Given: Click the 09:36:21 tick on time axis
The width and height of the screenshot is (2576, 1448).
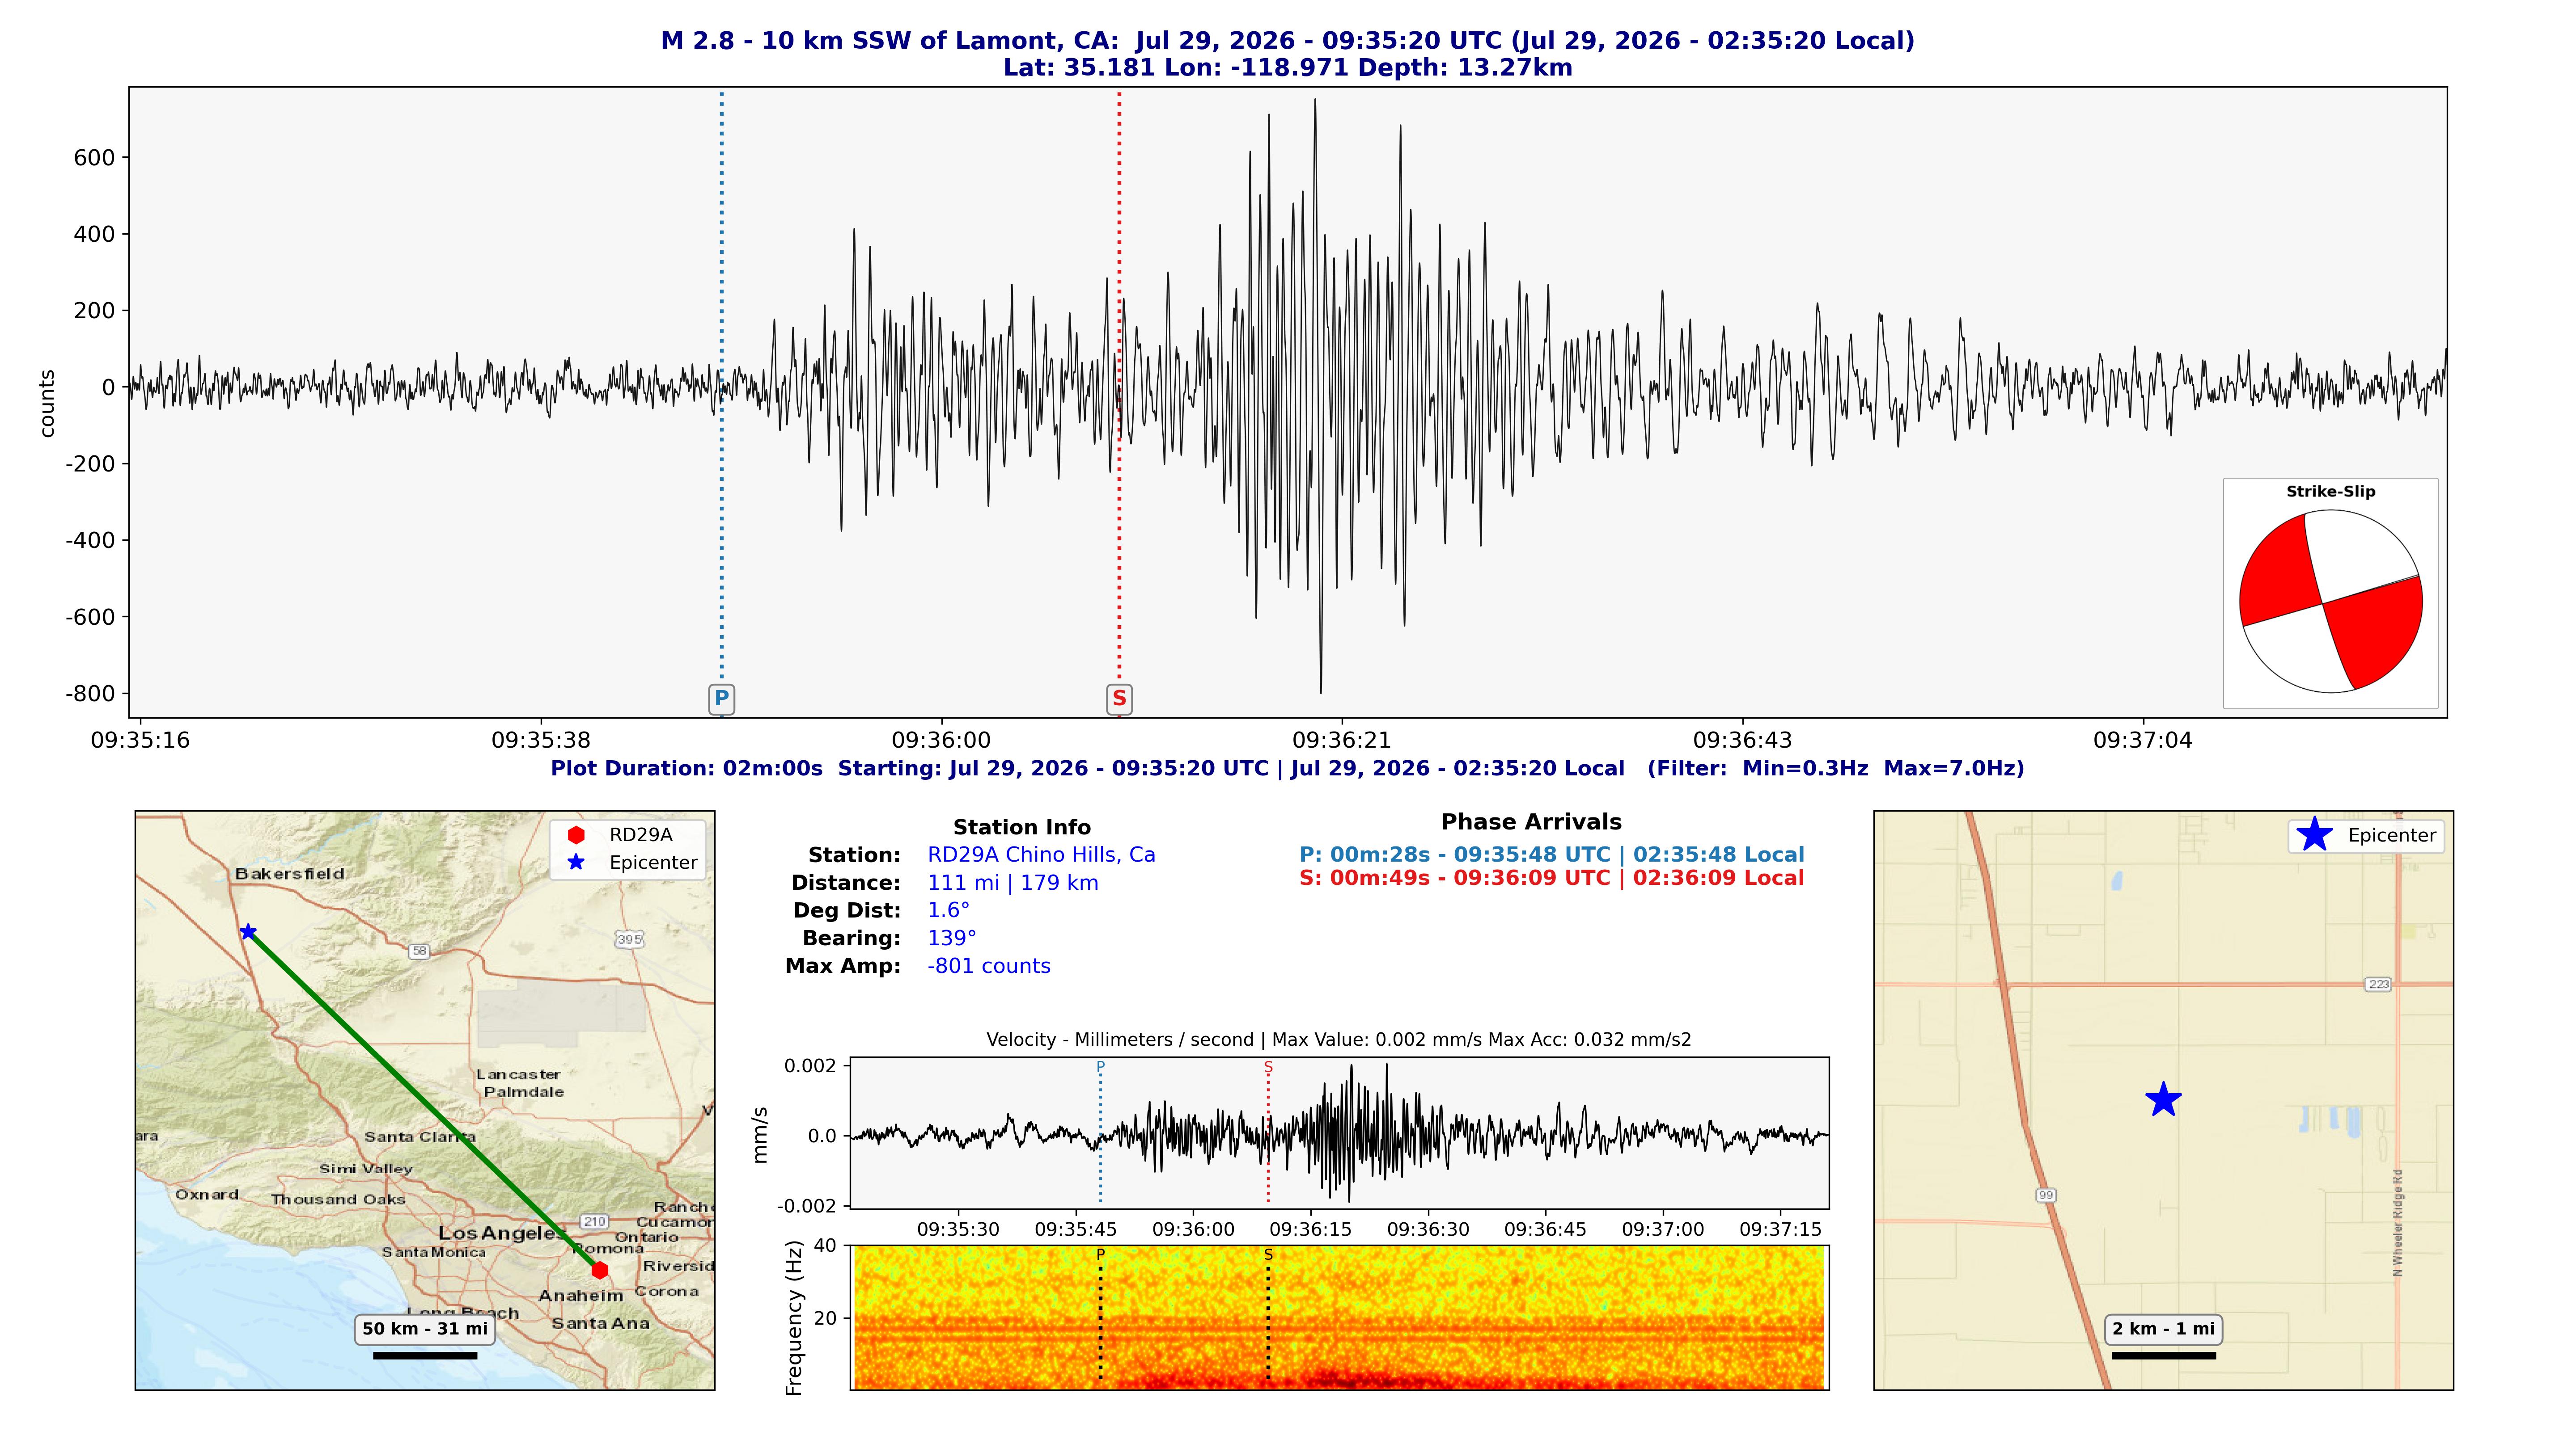Looking at the screenshot, I should tap(1341, 741).
